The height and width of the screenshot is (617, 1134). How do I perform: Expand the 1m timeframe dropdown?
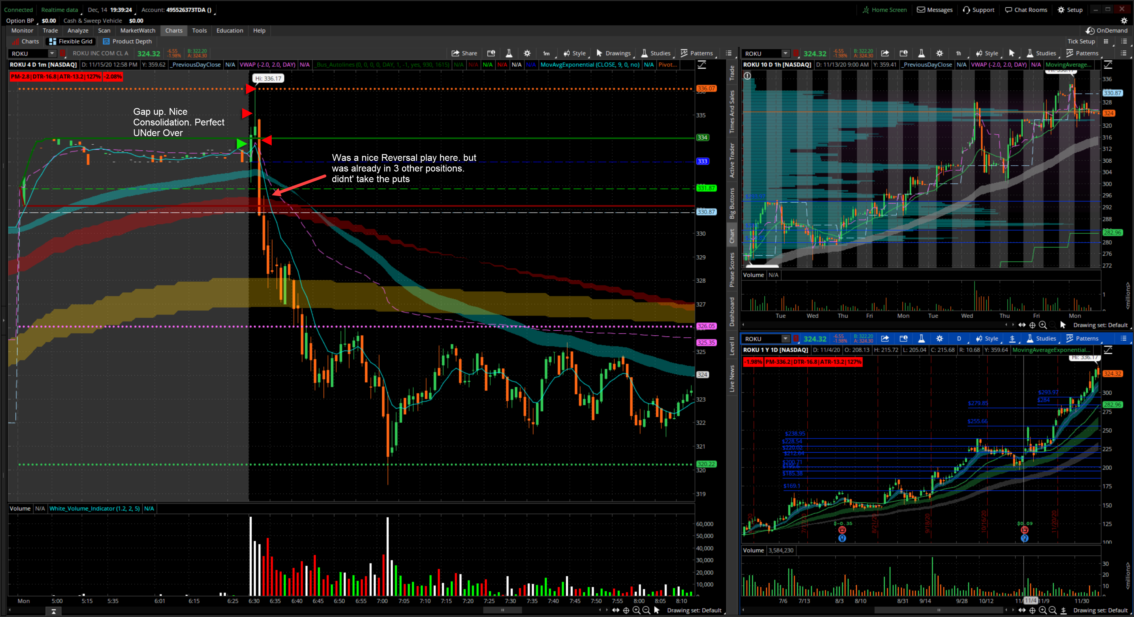click(x=546, y=53)
